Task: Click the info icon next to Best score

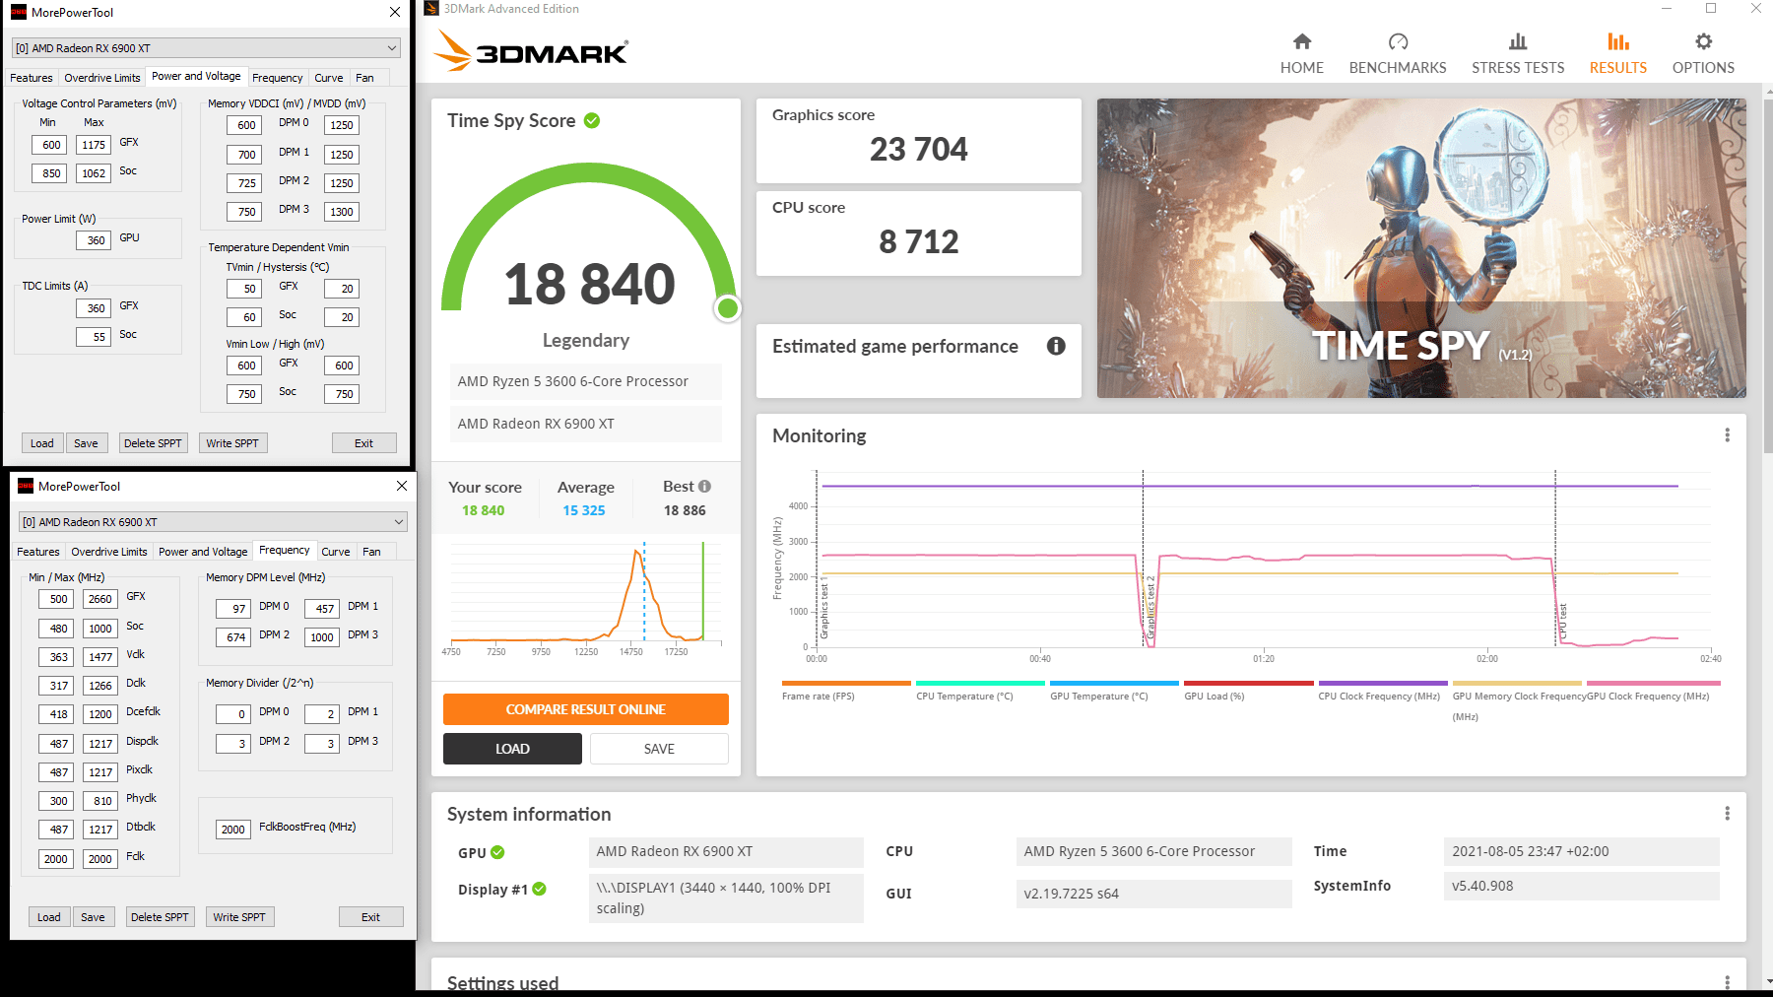Action: pos(704,487)
